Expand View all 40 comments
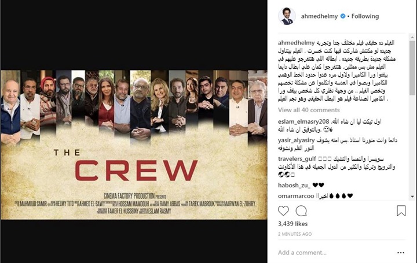 click(x=309, y=110)
